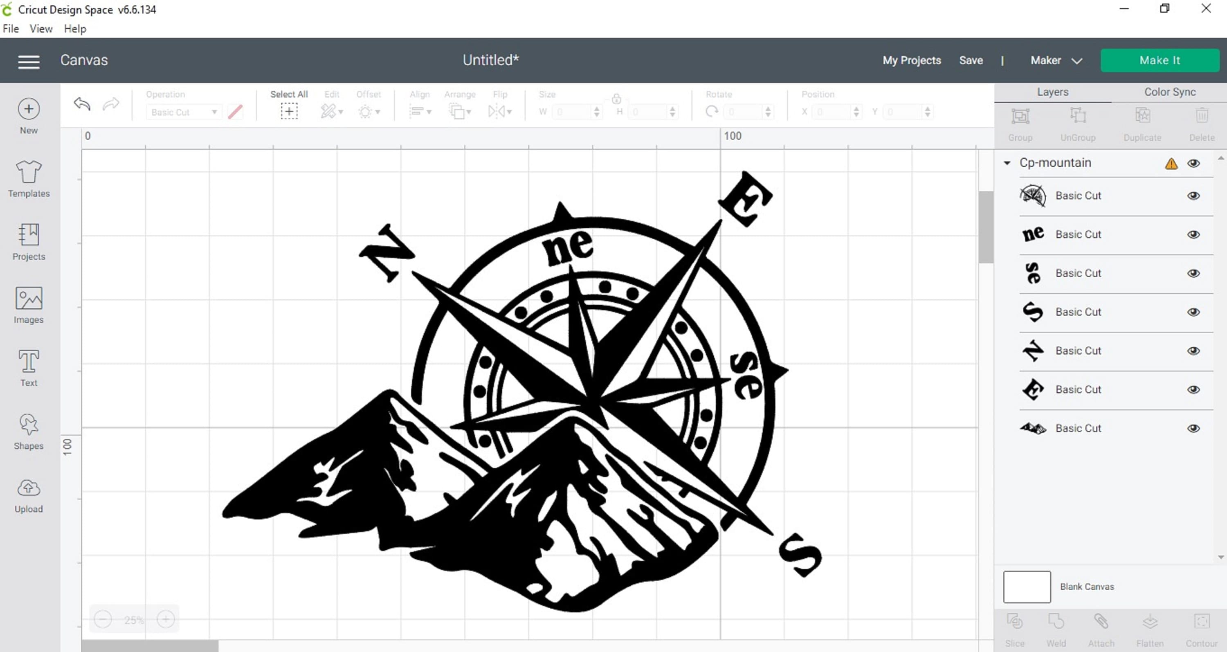Click the Attach icon near Flatten
The width and height of the screenshot is (1227, 652).
pyautogui.click(x=1101, y=621)
